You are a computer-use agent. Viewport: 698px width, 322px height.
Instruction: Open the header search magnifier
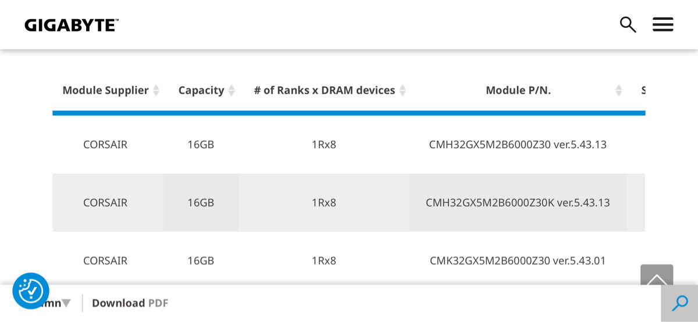pyautogui.click(x=628, y=24)
